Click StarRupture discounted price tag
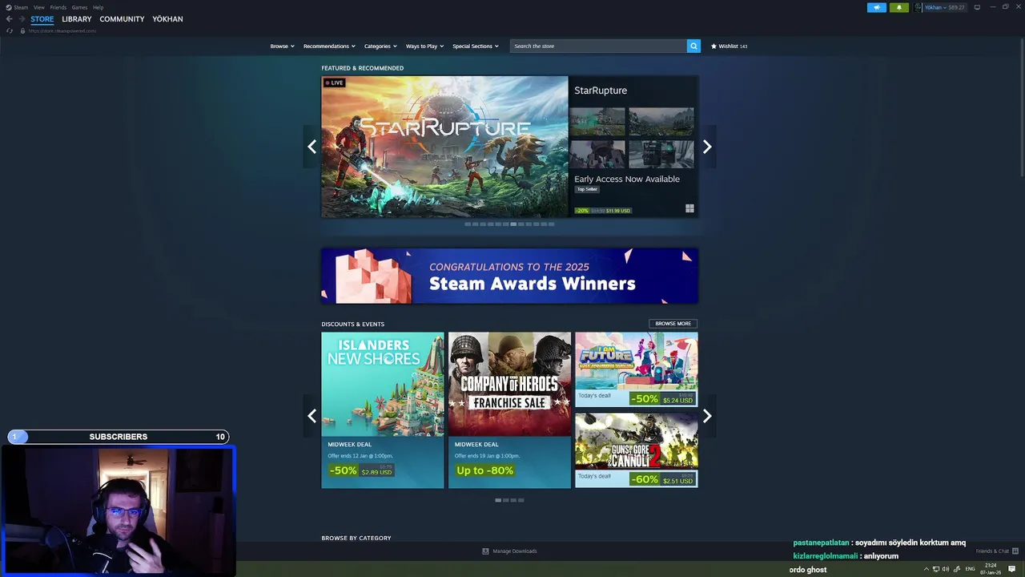 click(603, 211)
